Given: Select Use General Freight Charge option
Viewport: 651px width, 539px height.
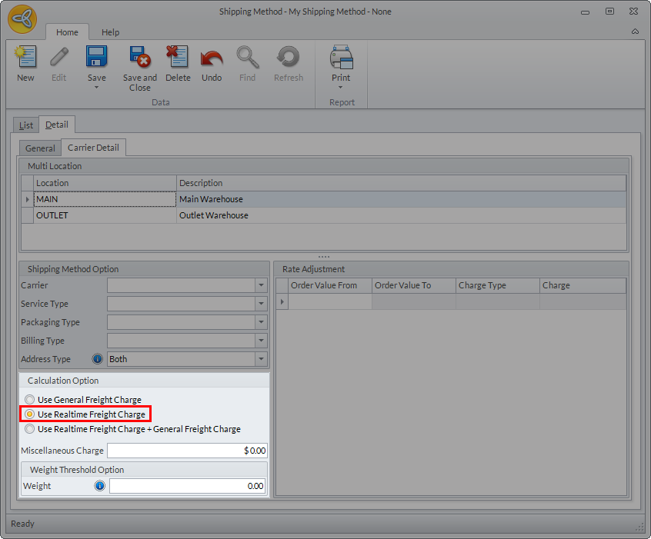Looking at the screenshot, I should click(30, 400).
